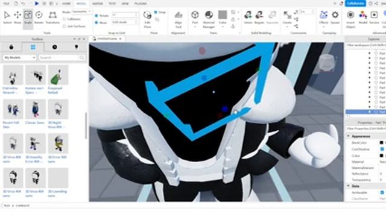
Task: Insert a new Part
Action: coord(195,17)
